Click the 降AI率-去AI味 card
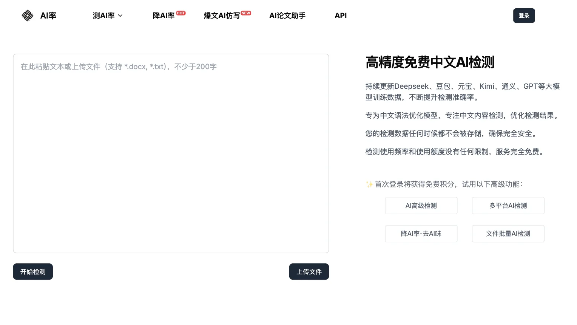Screen dimensions: 577x325 421,234
